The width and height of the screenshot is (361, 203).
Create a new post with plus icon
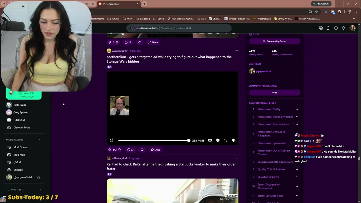[336, 28]
